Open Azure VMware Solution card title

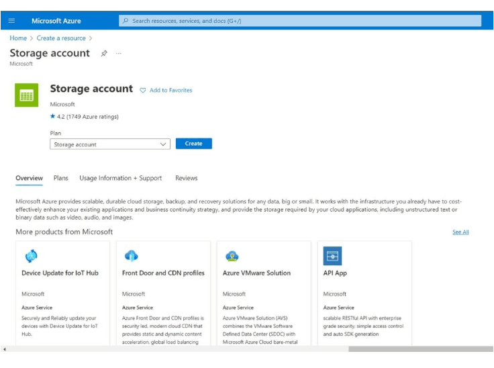(256, 273)
